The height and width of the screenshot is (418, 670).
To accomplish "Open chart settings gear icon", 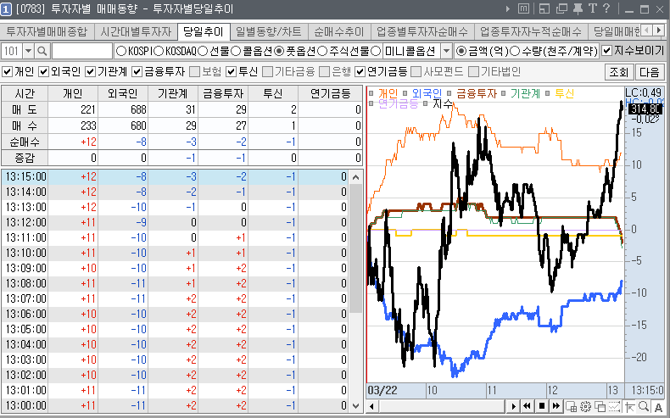I will click(586, 407).
